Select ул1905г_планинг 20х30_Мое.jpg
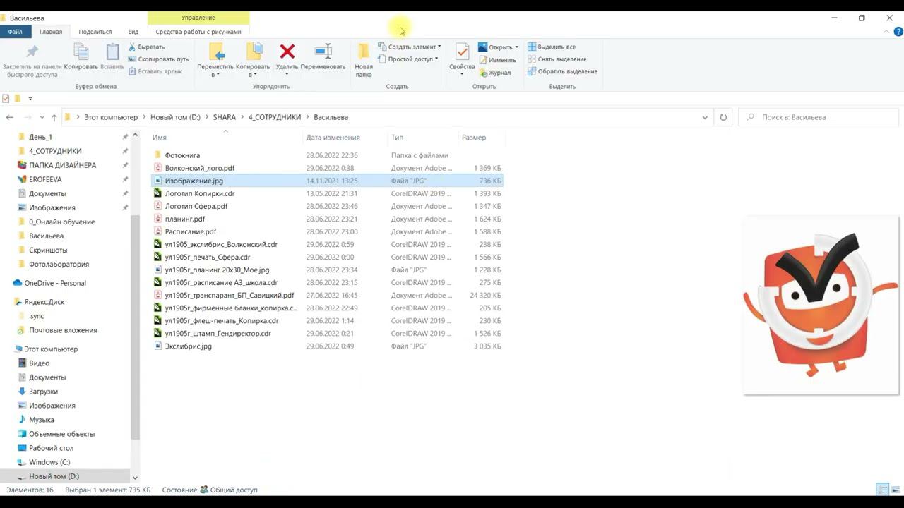This screenshot has width=904, height=508. [217, 270]
